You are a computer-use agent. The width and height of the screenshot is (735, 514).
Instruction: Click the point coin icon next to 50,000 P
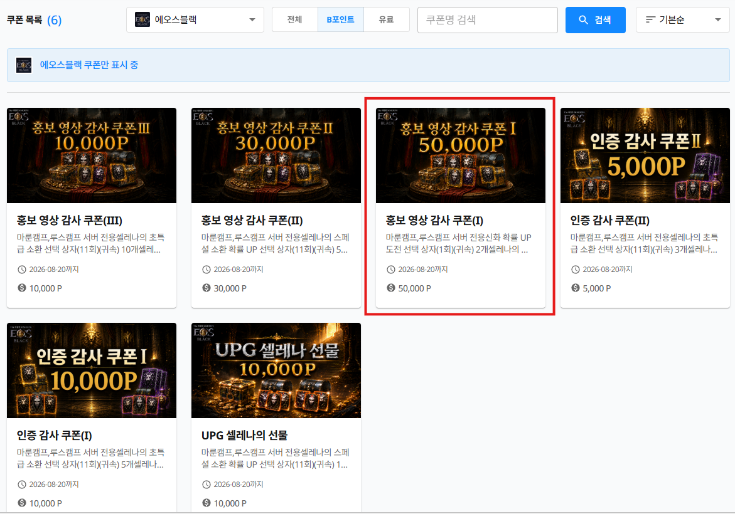(x=391, y=288)
